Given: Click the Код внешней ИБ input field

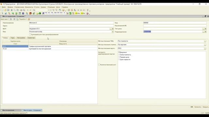Looking at the screenshot, I should click(175, 26).
